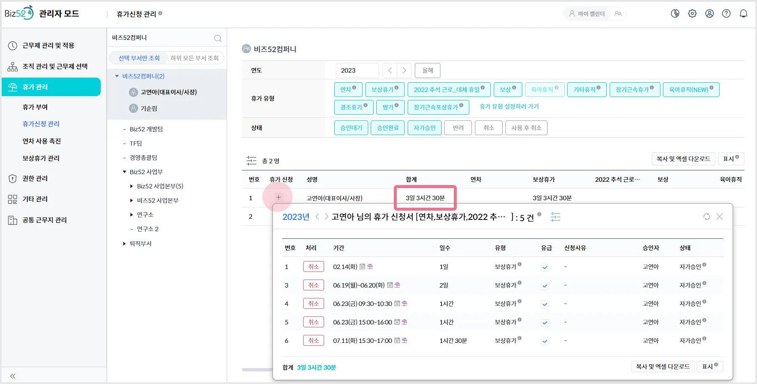The image size is (757, 384).
Task: Click the info icon next to 휴가신청 관리 title
Action: [160, 13]
